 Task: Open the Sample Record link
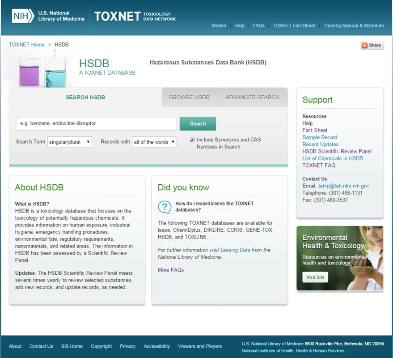pyautogui.click(x=320, y=137)
